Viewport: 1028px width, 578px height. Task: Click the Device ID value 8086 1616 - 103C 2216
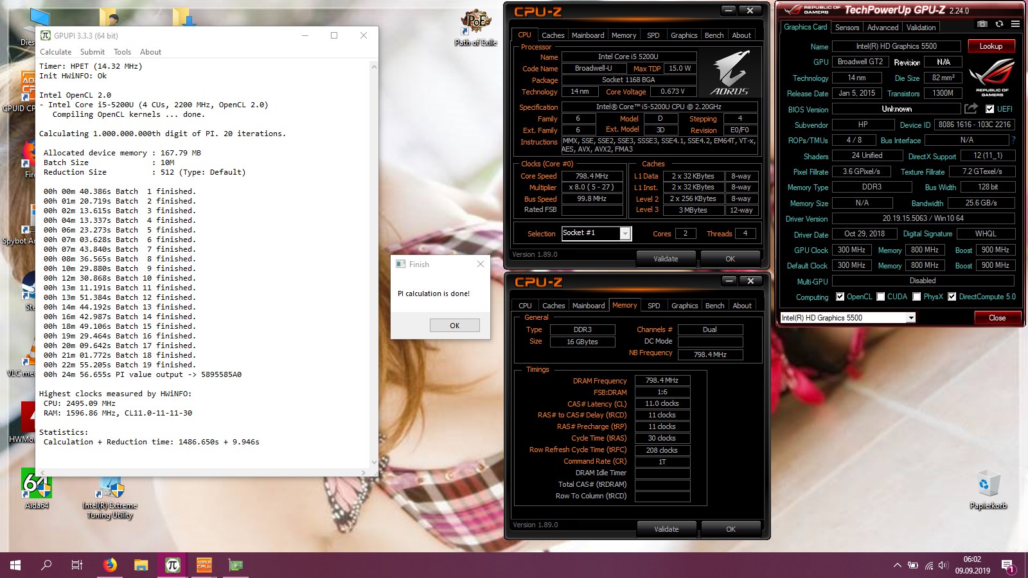974,125
